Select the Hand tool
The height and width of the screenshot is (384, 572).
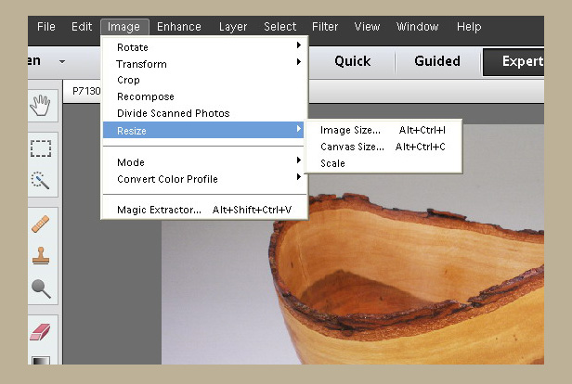click(x=40, y=106)
